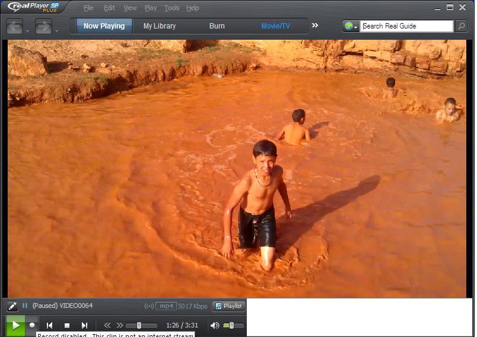Stop the video playback
The height and width of the screenshot is (337, 477).
coord(67,325)
